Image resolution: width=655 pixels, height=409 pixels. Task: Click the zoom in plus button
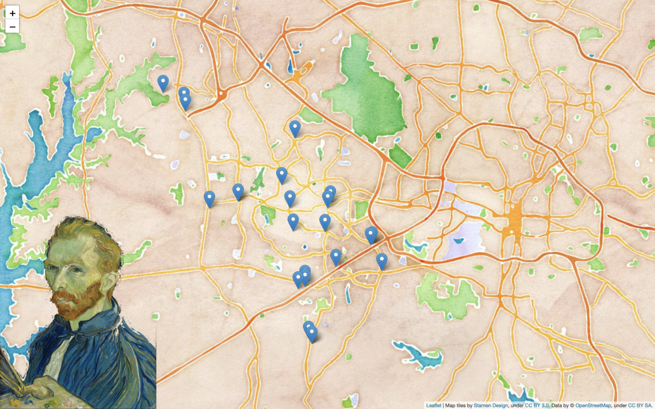pos(12,13)
